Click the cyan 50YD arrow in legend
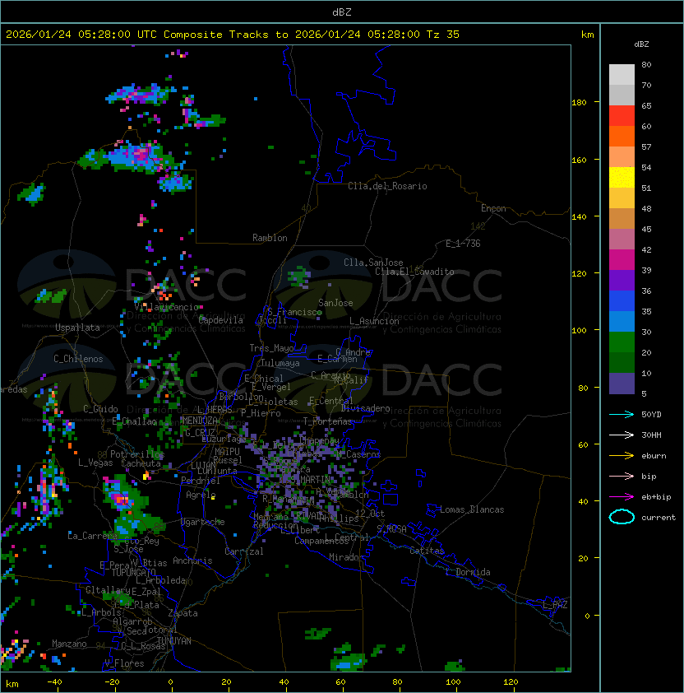 622,414
